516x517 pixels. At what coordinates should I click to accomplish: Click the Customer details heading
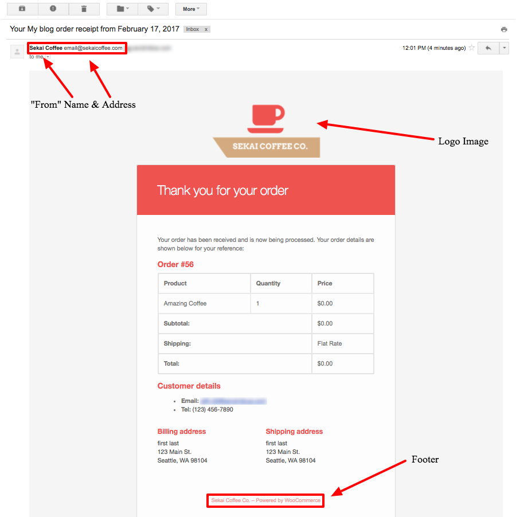coord(189,386)
